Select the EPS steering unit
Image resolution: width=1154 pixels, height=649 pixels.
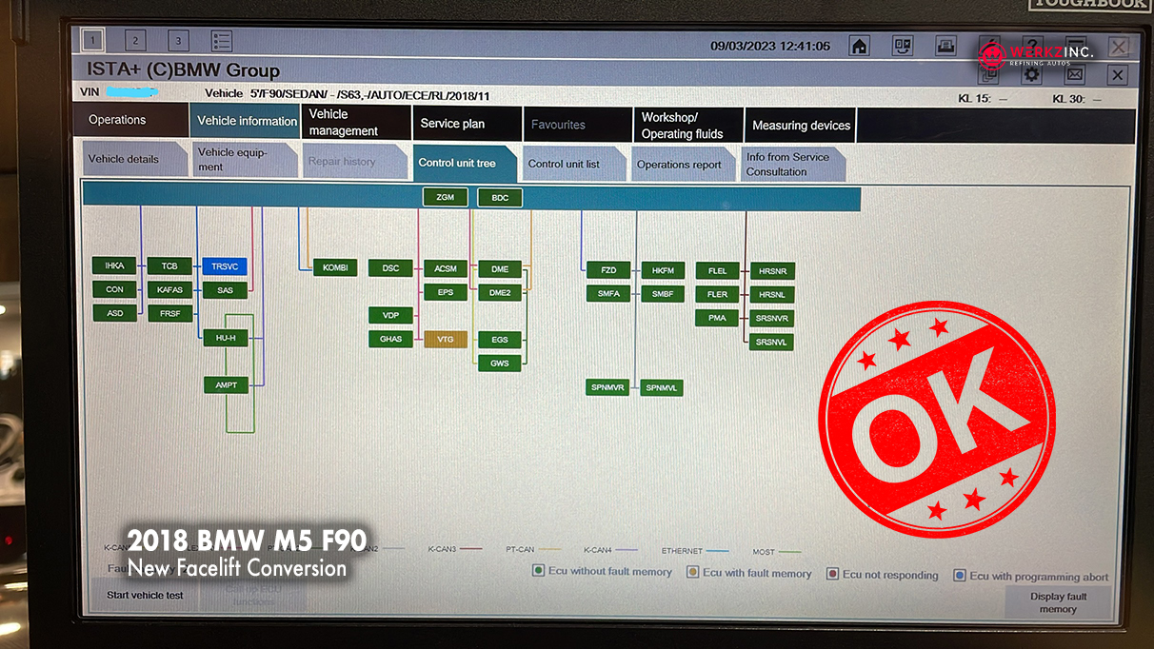[446, 292]
